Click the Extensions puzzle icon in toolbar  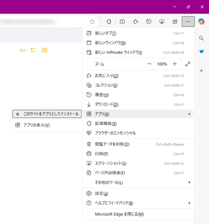109,21
